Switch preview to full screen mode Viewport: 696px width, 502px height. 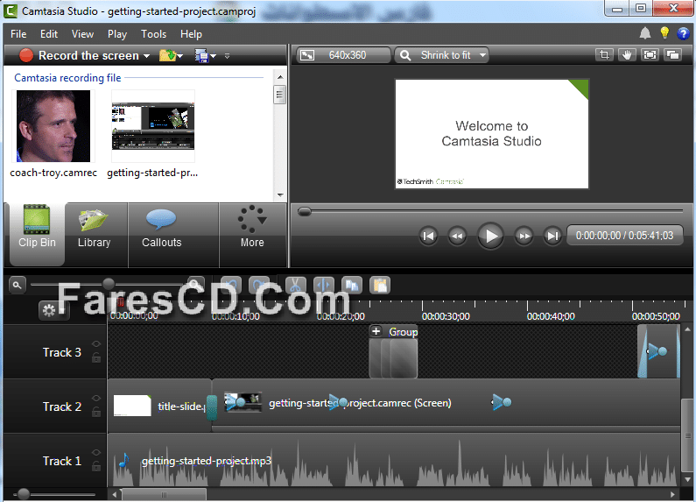click(650, 55)
